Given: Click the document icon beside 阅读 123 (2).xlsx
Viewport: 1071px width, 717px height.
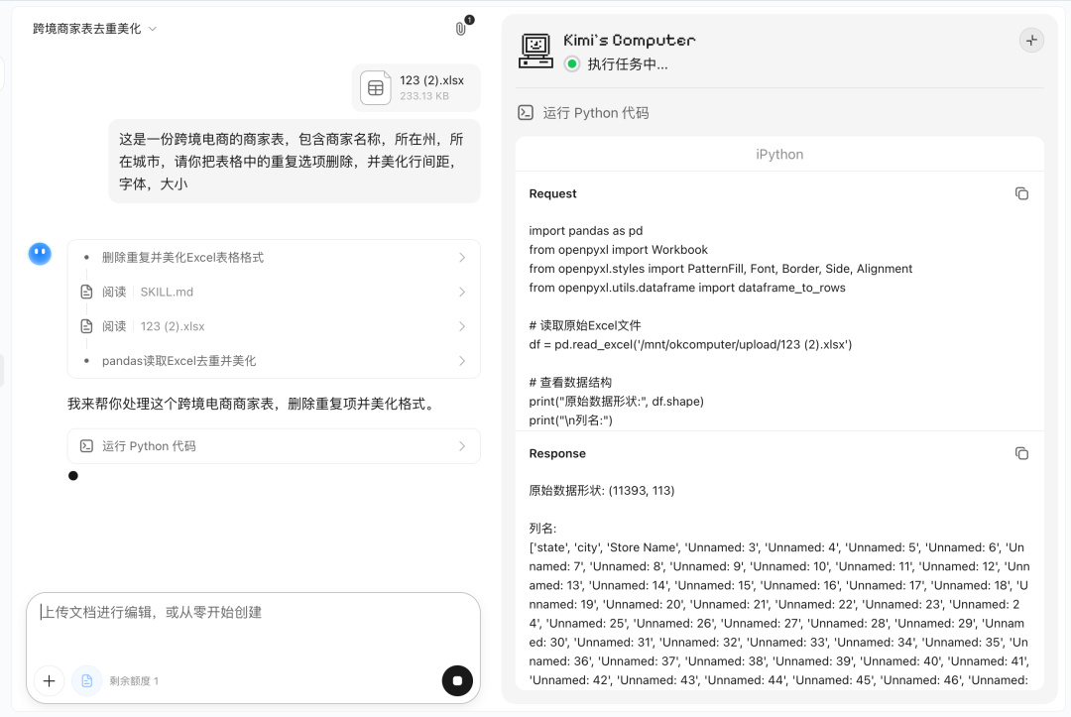Looking at the screenshot, I should tap(86, 326).
